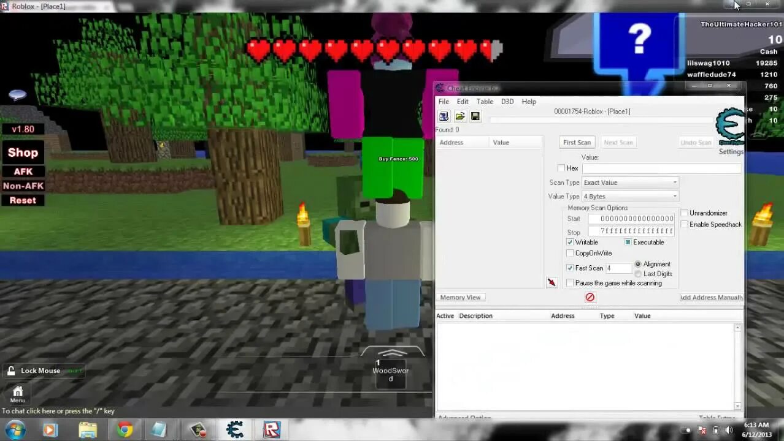
Task: Click the Roblox chat bar text
Action: tap(58, 411)
